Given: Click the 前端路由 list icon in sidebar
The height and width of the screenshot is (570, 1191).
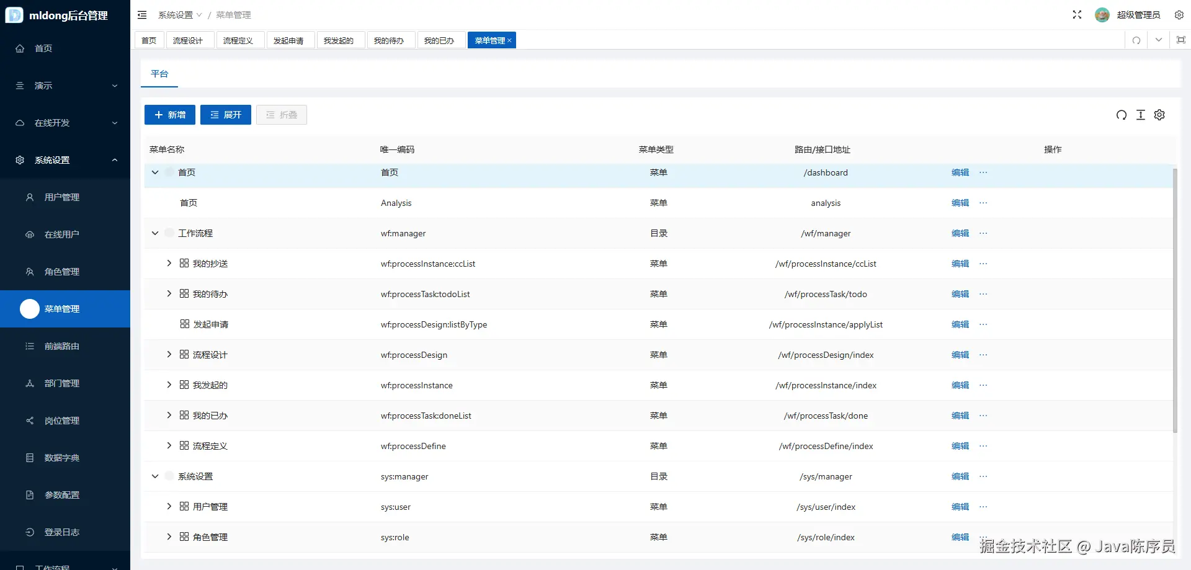Looking at the screenshot, I should [30, 346].
